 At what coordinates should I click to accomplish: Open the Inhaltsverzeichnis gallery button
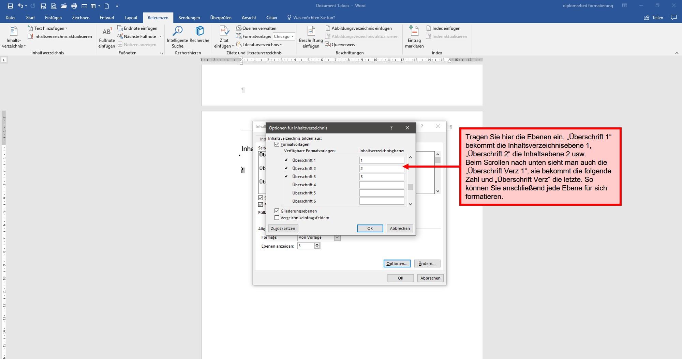pyautogui.click(x=14, y=37)
